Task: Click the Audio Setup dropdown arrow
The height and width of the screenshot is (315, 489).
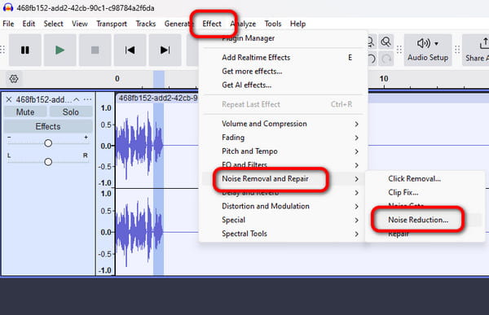Action: click(x=436, y=44)
